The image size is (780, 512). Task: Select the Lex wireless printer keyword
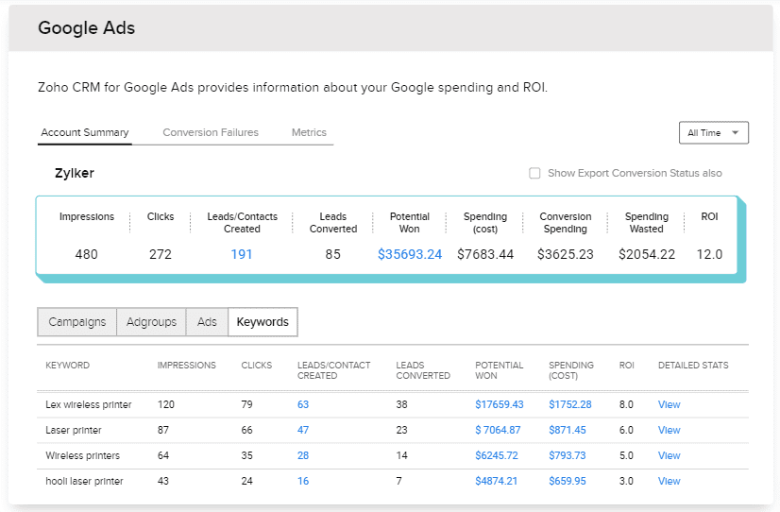[x=89, y=404]
